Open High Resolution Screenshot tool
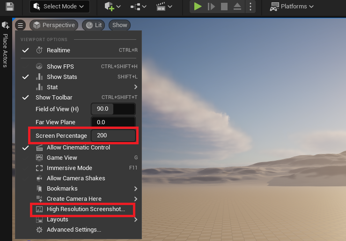Screen dimensions: 346x241 pos(78,209)
